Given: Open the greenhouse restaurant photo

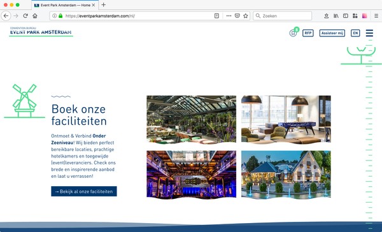Looking at the screenshot, I should 191,119.
